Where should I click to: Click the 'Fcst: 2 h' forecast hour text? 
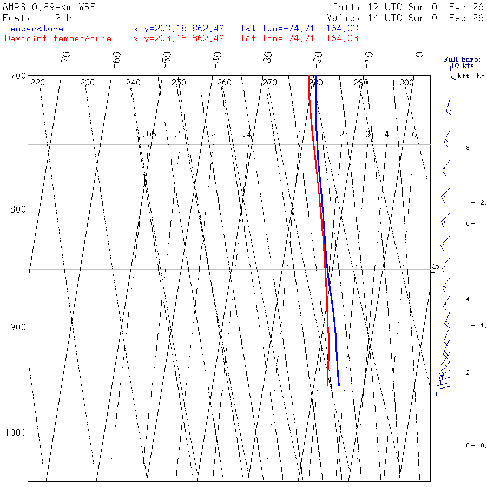pos(37,18)
